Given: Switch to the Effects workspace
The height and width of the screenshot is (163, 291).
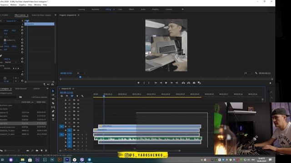Looking at the screenshot, I should pyautogui.click(x=131, y=10).
